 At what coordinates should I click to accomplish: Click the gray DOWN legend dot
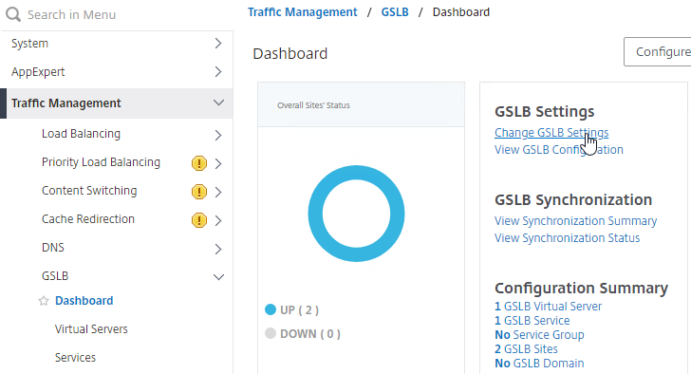point(271,333)
